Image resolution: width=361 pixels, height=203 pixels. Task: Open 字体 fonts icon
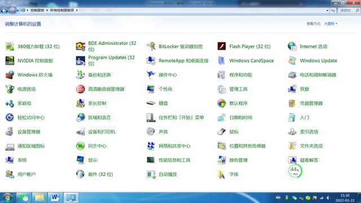tap(222, 174)
